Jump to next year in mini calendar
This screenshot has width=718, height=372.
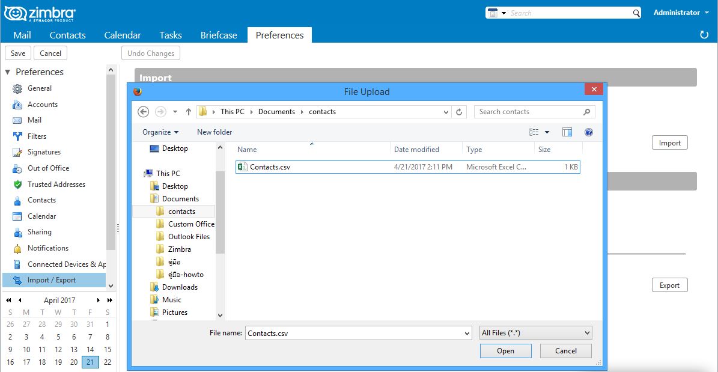[109, 300]
